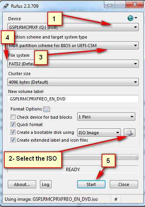This screenshot has width=145, height=207.
Task: Open the Device dropdown list
Action: coord(73,27)
